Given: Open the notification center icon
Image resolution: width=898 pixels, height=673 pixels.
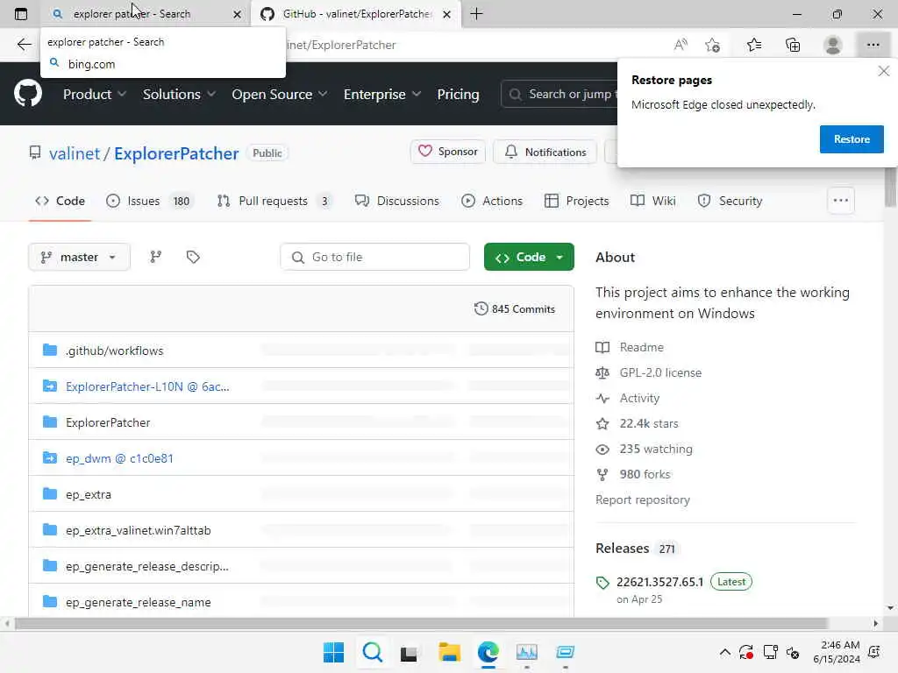Looking at the screenshot, I should click(x=874, y=652).
